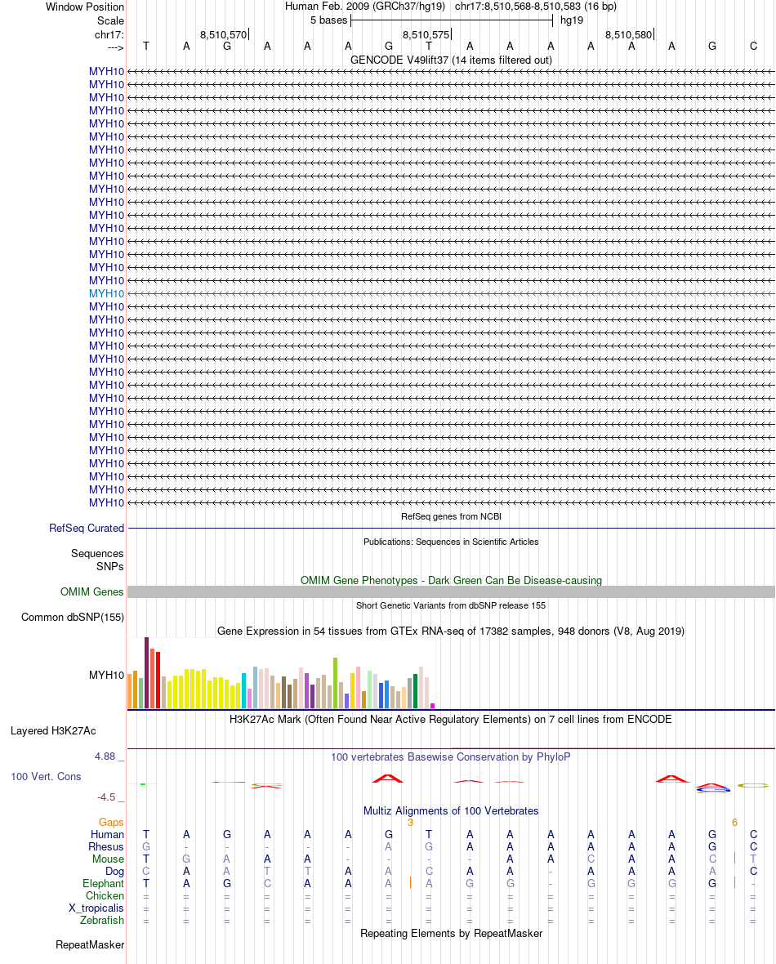This screenshot has height=964, width=776.
Task: Open the GENCODE V49lift37 track title
Action: pos(451,60)
